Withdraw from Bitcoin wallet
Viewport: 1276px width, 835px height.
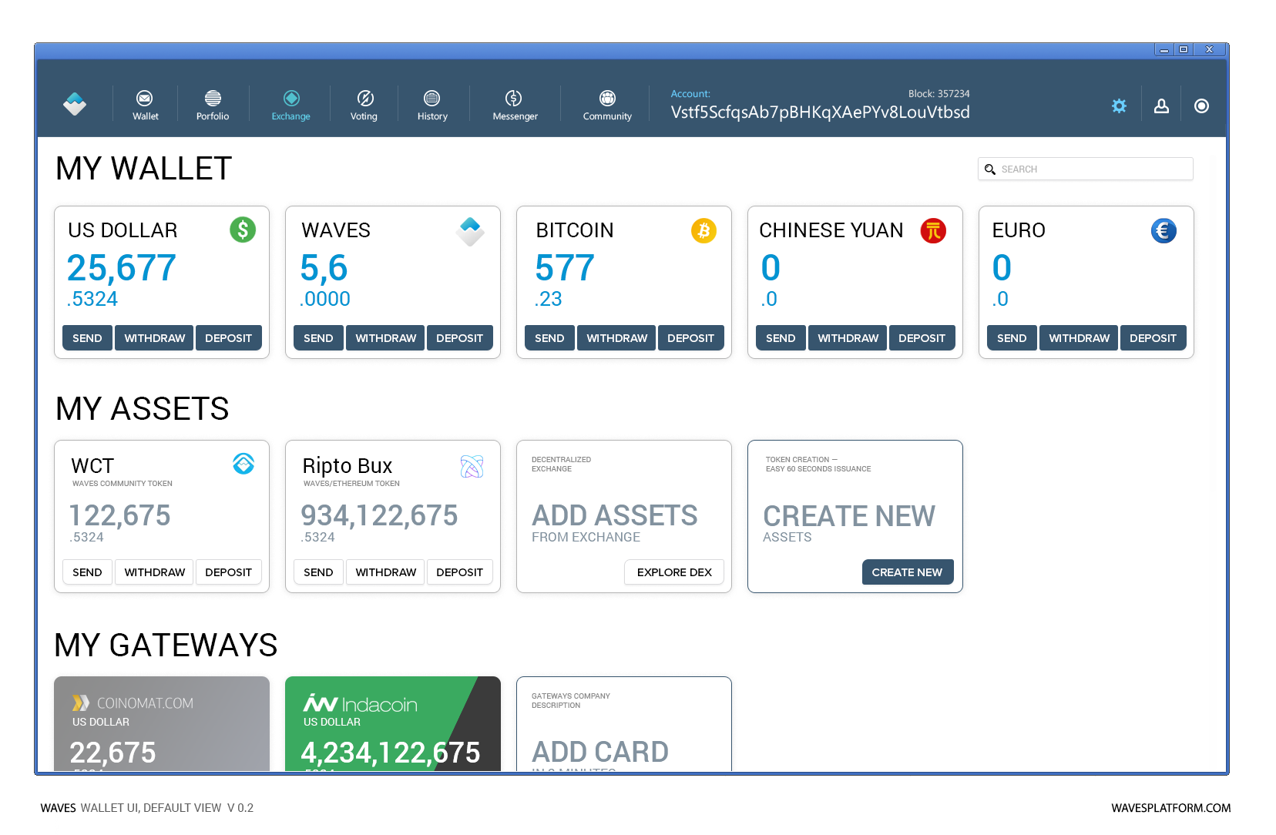point(616,338)
